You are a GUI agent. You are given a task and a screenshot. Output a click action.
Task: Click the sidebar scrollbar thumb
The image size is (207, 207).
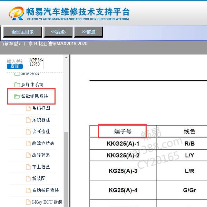point(66,169)
